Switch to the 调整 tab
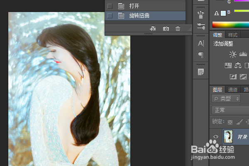 (x=217, y=35)
